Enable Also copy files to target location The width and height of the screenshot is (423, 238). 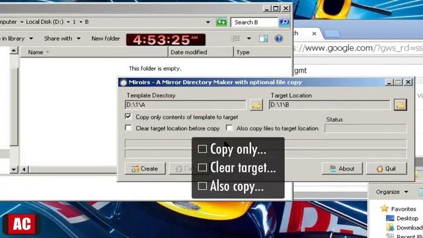(x=229, y=128)
